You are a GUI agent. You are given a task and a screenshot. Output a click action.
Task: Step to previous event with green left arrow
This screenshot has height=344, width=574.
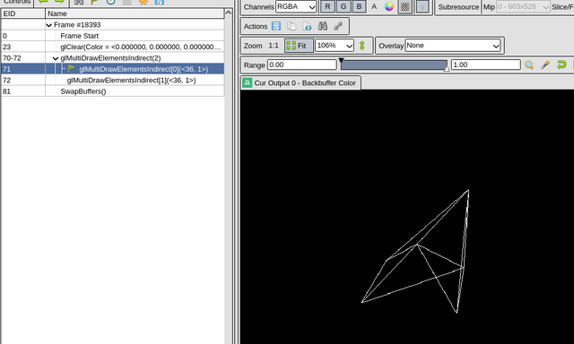pyautogui.click(x=43, y=2)
